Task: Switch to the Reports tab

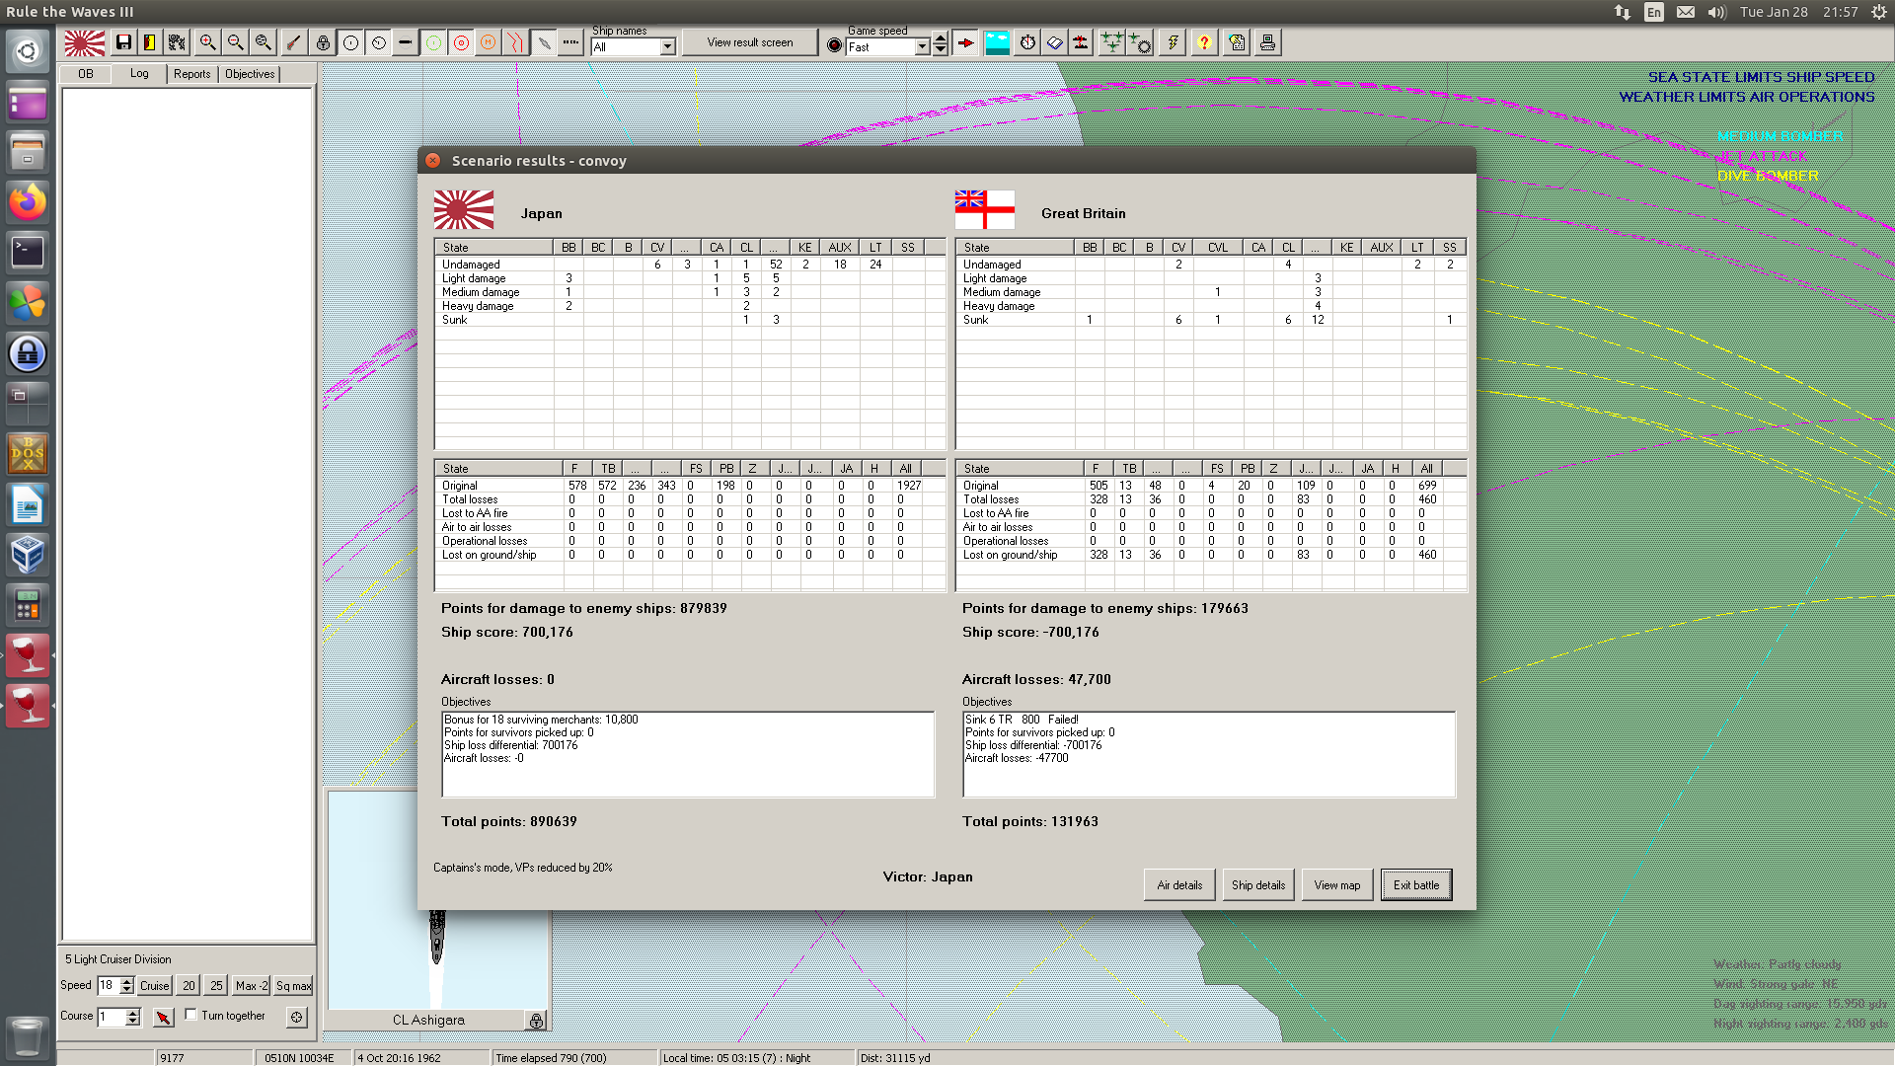Action: 192,74
